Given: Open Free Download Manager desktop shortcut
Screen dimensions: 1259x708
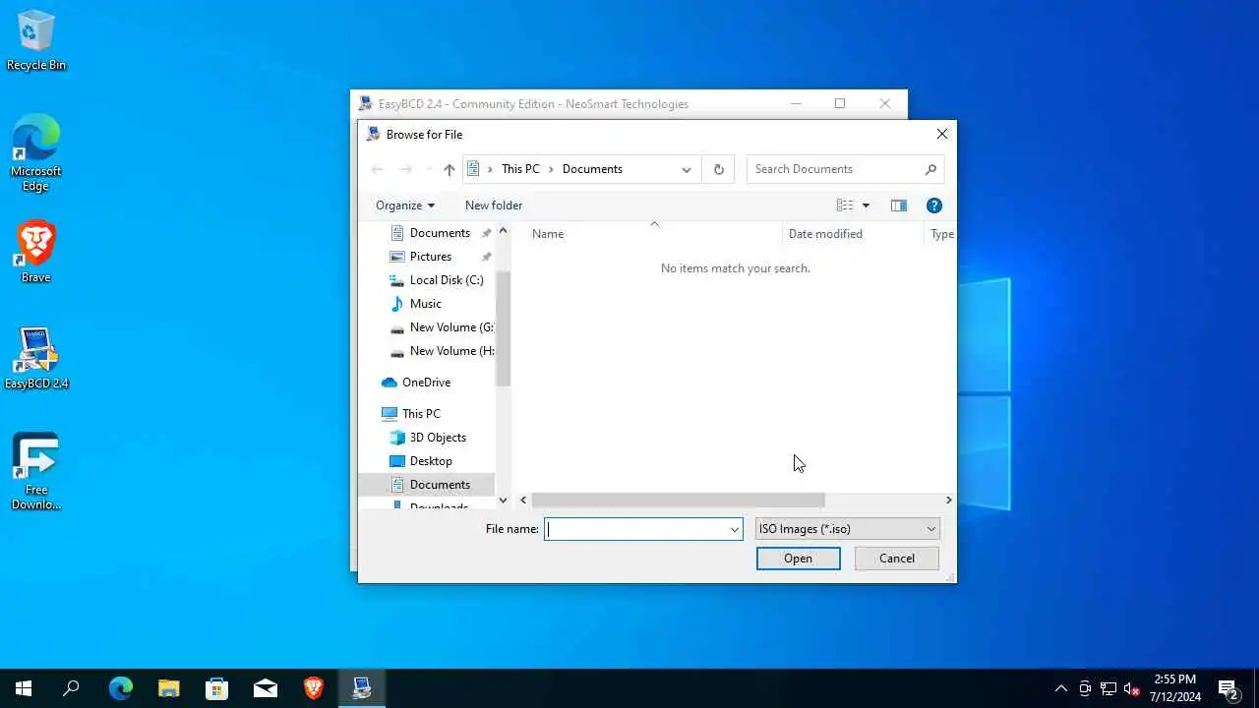Looking at the screenshot, I should pyautogui.click(x=36, y=471).
